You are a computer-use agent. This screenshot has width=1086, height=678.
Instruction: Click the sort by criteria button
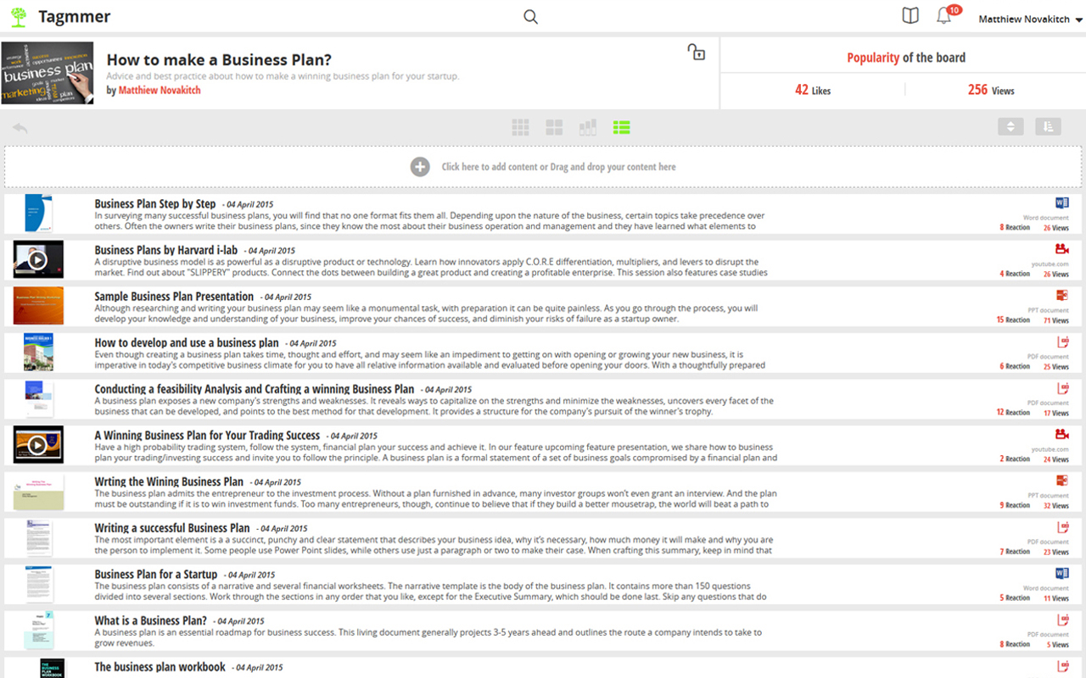click(x=1049, y=126)
